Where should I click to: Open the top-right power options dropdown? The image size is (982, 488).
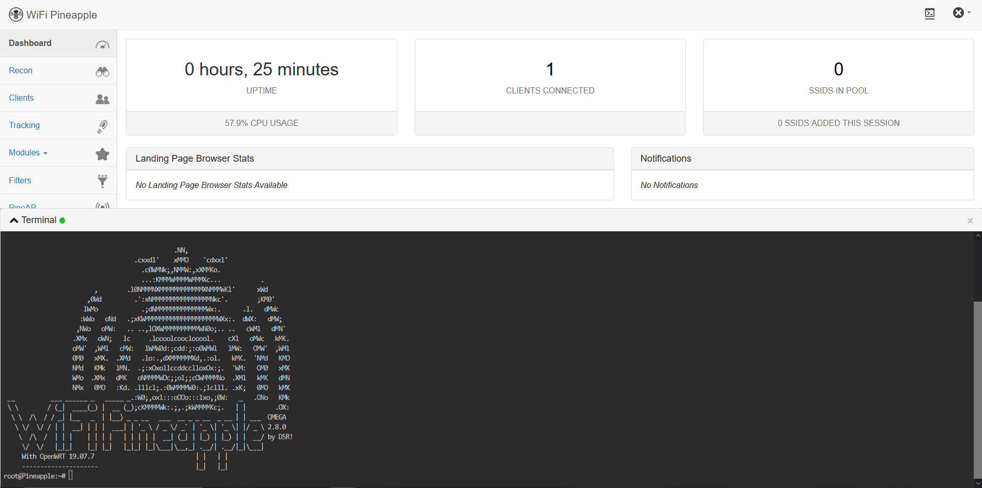(x=961, y=13)
